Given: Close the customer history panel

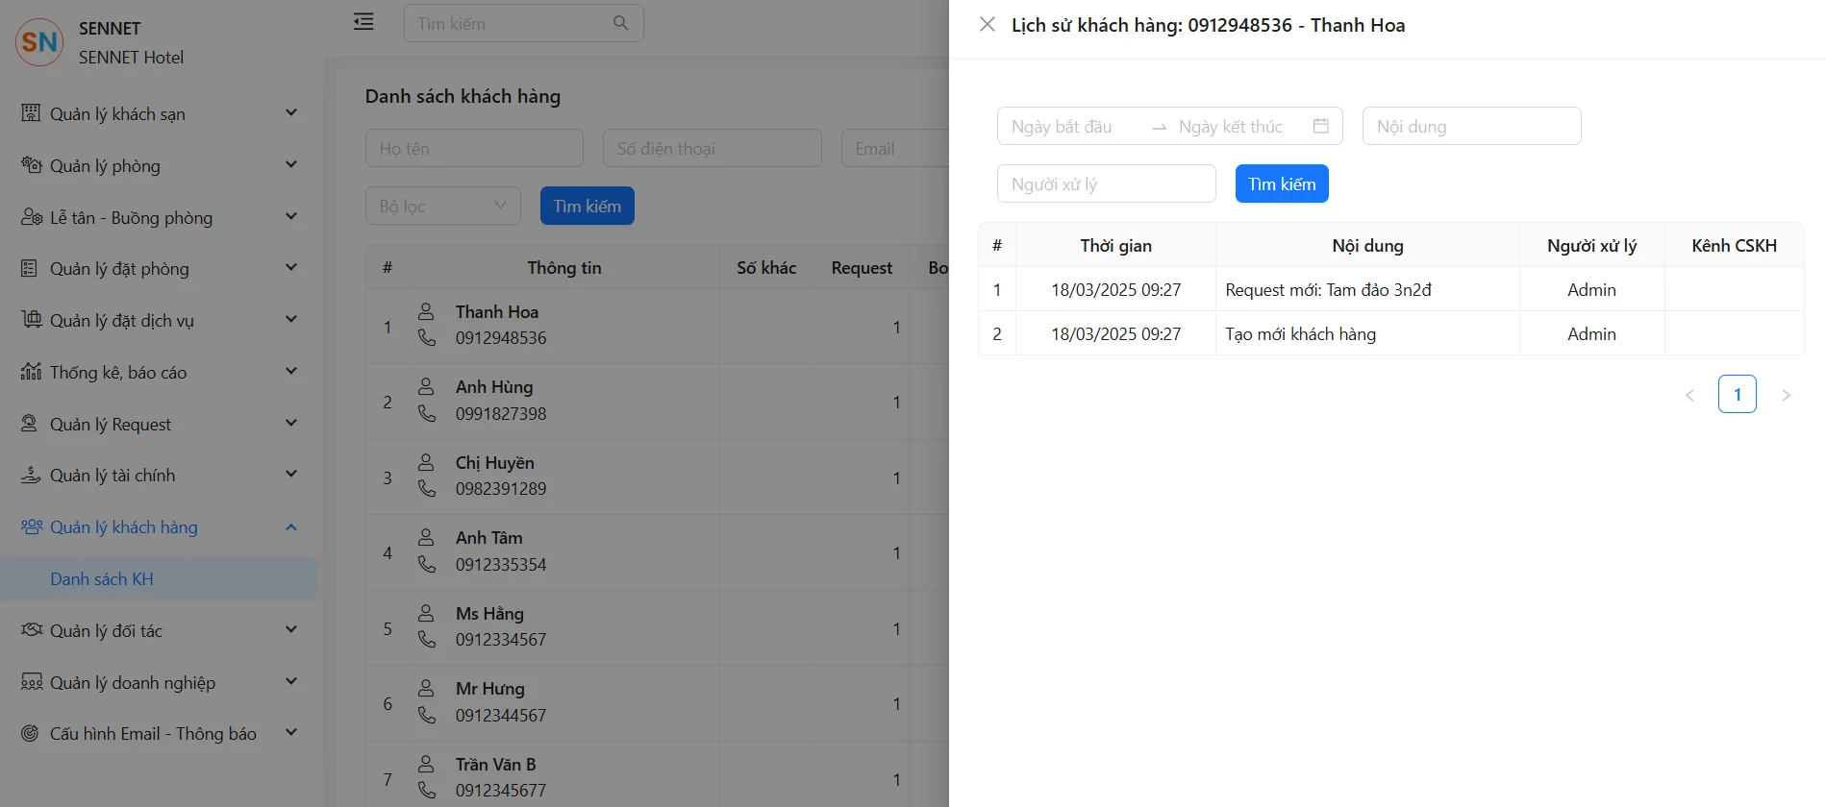Looking at the screenshot, I should point(987,25).
